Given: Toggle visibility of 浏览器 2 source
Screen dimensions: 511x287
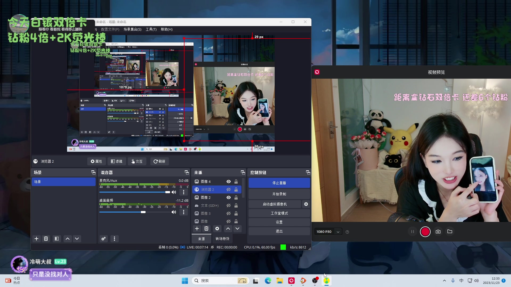Looking at the screenshot, I should pyautogui.click(x=228, y=189).
